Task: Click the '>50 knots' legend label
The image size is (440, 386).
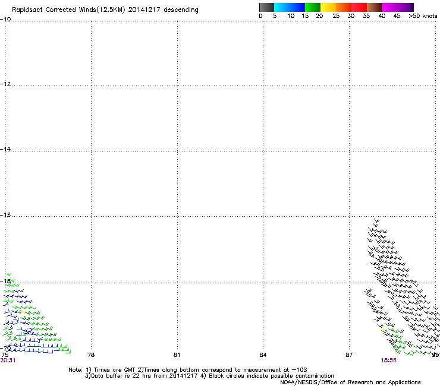Action: point(423,16)
